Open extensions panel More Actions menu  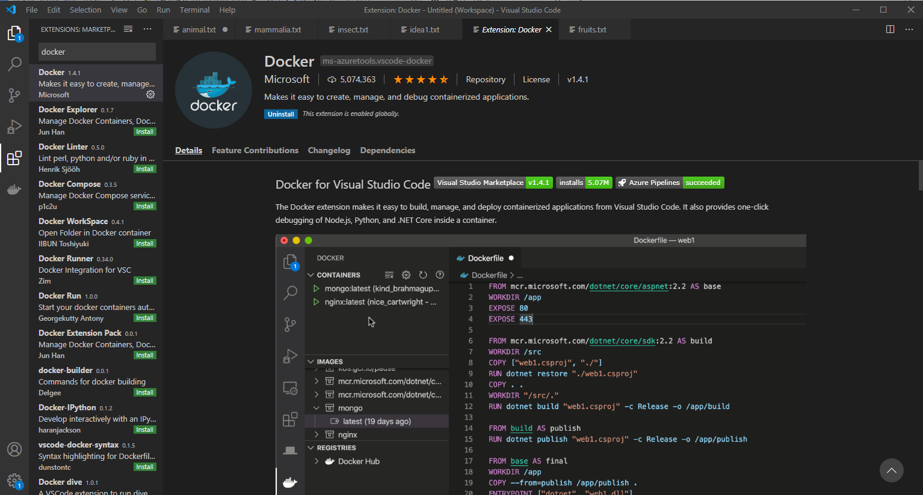(x=147, y=29)
